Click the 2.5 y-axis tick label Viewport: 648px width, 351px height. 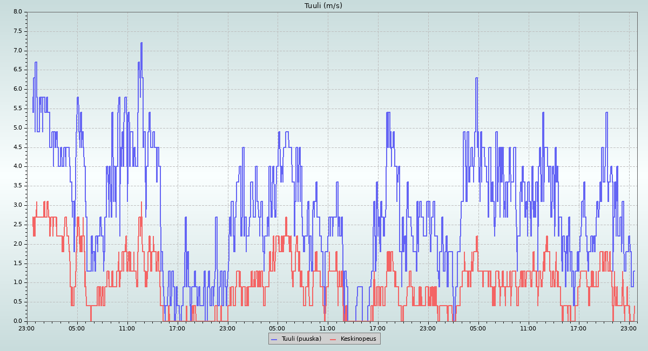[x=17, y=225]
